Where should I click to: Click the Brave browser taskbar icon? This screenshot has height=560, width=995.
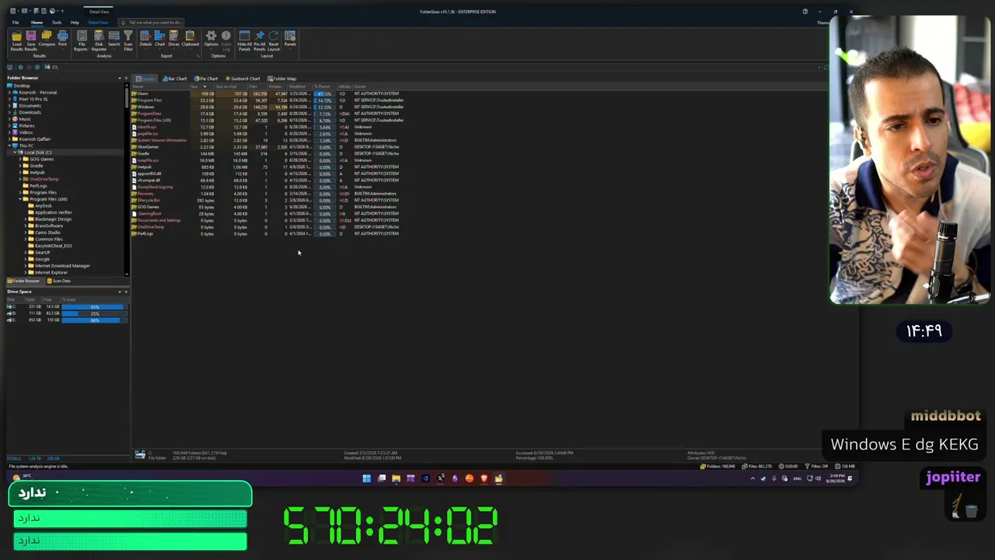click(484, 478)
